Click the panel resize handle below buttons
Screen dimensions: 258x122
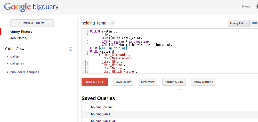[180, 90]
